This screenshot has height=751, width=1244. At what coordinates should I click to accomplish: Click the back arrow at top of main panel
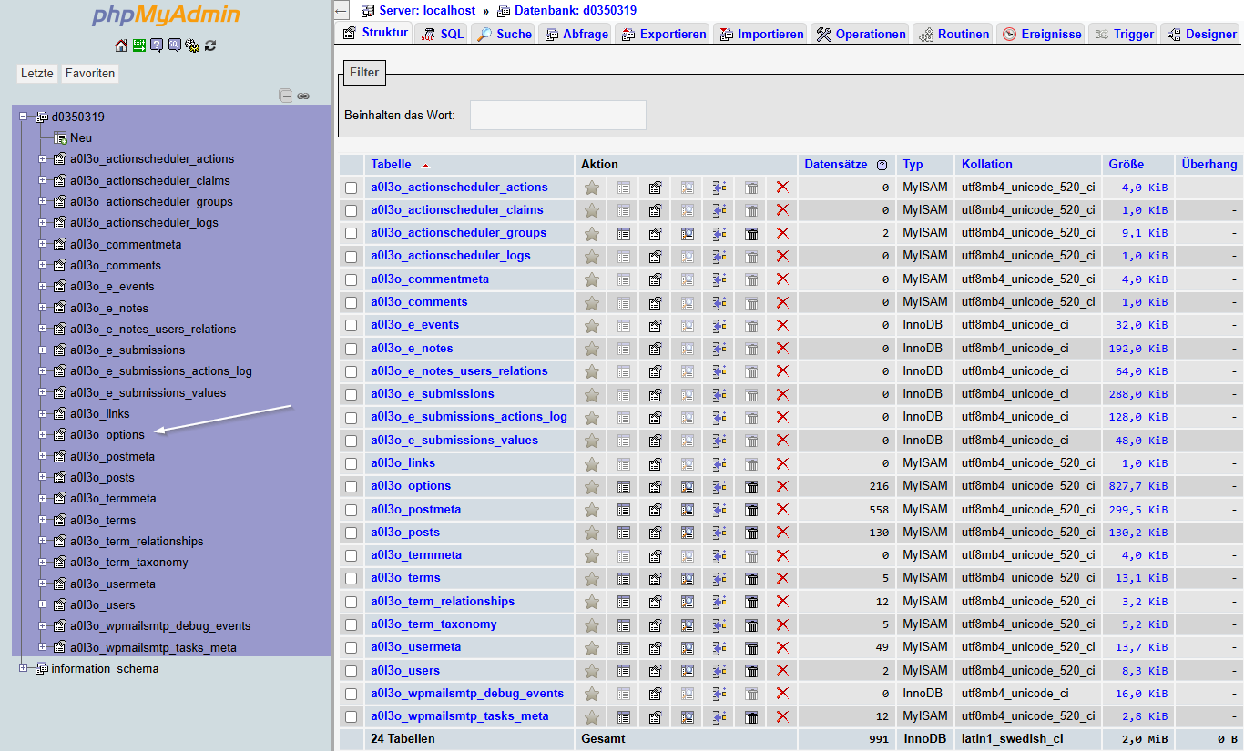[341, 11]
